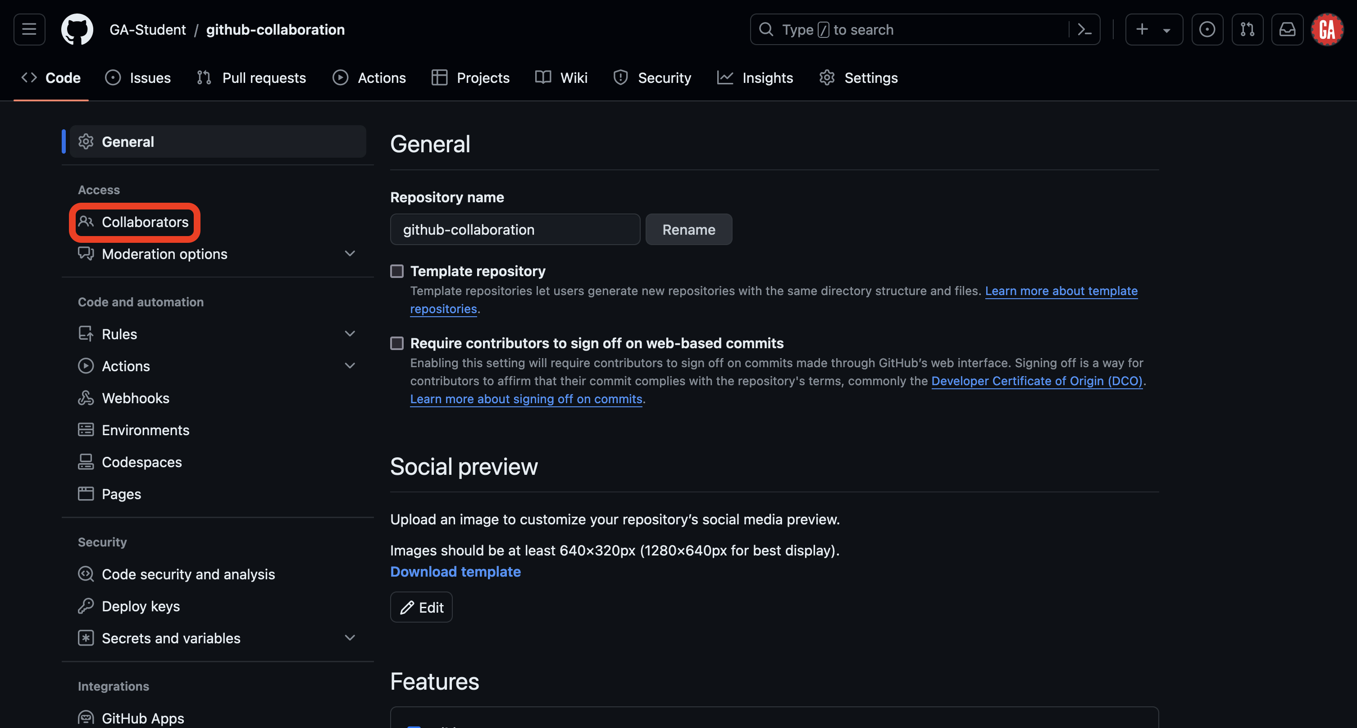Open Collaborators under Access
This screenshot has width=1357, height=728.
click(145, 222)
